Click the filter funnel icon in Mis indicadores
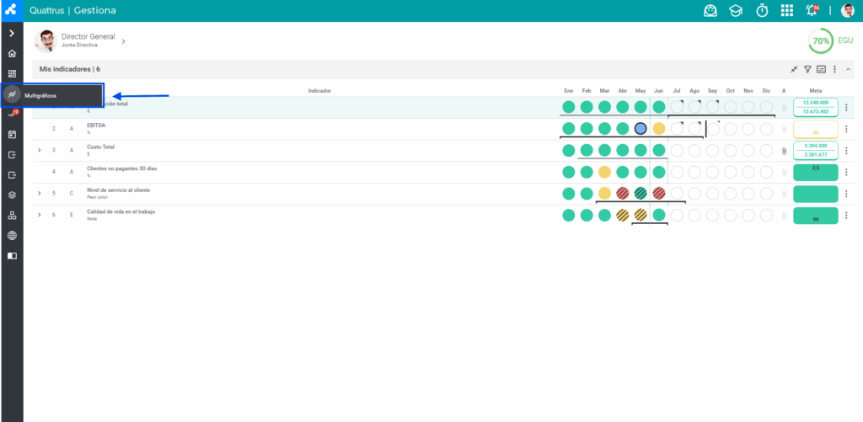This screenshot has width=863, height=422. (x=807, y=69)
